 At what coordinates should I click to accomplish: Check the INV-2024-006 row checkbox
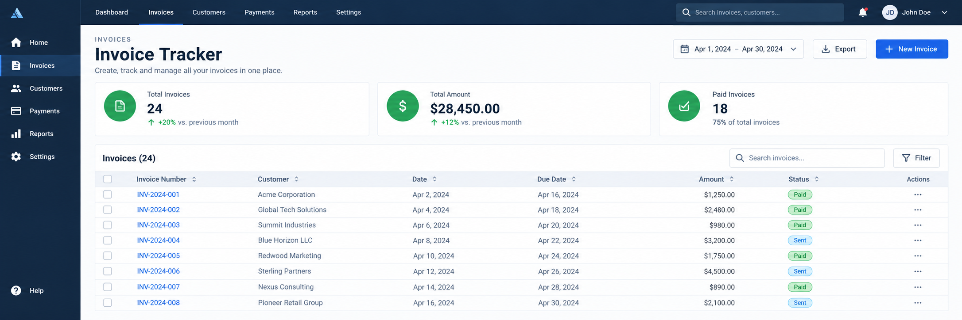(108, 271)
